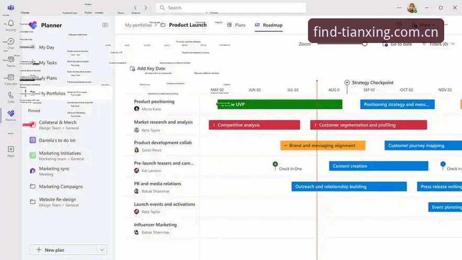462x260 pixels.
Task: Go forward with the right arrow
Action: [x=146, y=8]
